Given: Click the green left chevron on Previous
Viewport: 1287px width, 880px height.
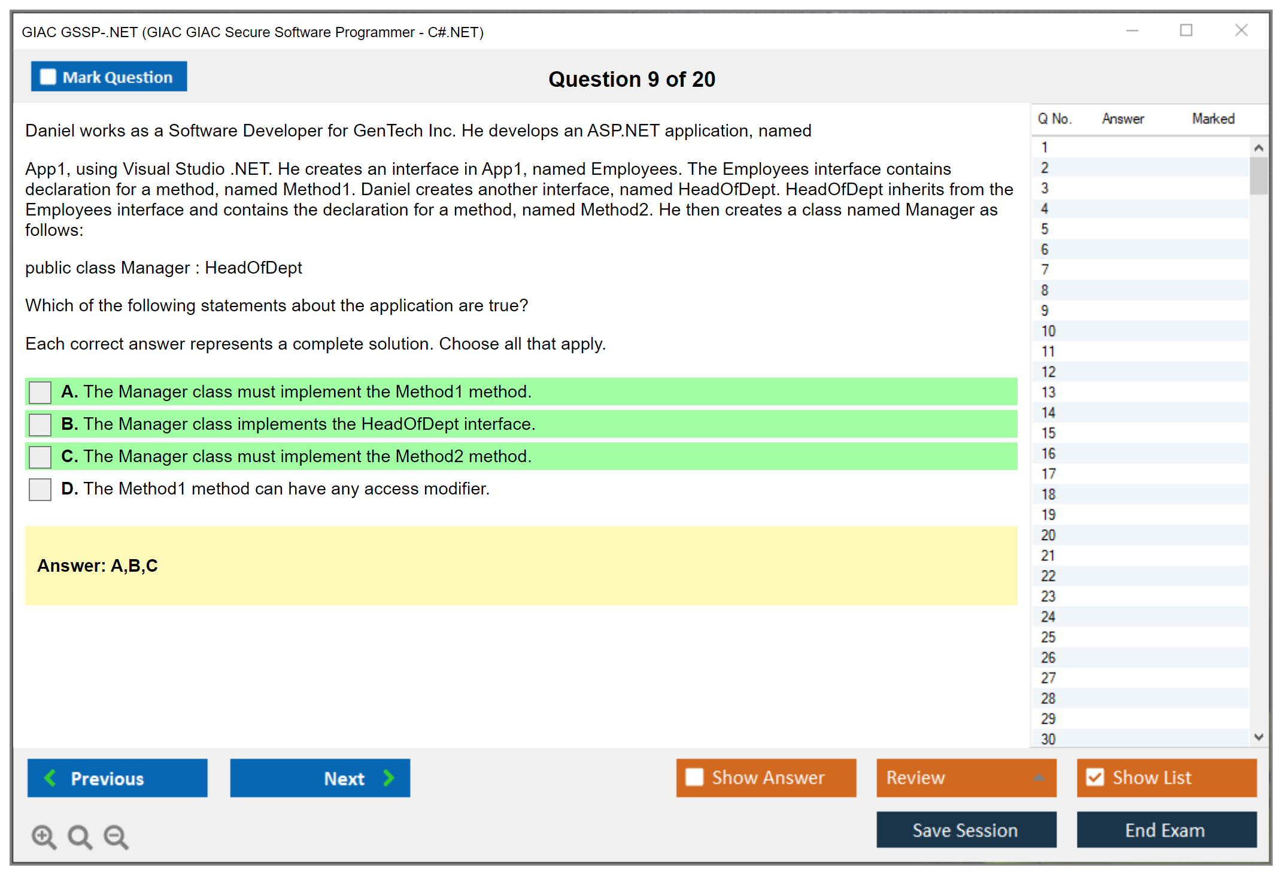Looking at the screenshot, I should click(50, 778).
